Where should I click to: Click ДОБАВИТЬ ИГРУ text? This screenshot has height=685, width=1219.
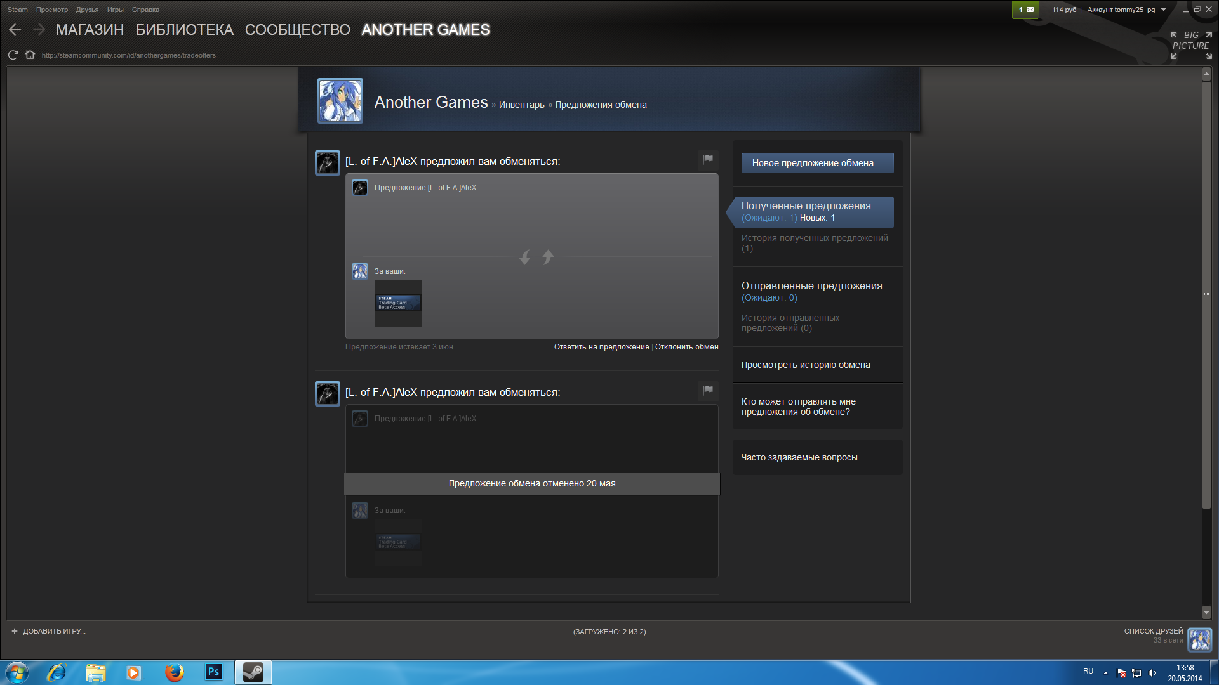tap(55, 631)
